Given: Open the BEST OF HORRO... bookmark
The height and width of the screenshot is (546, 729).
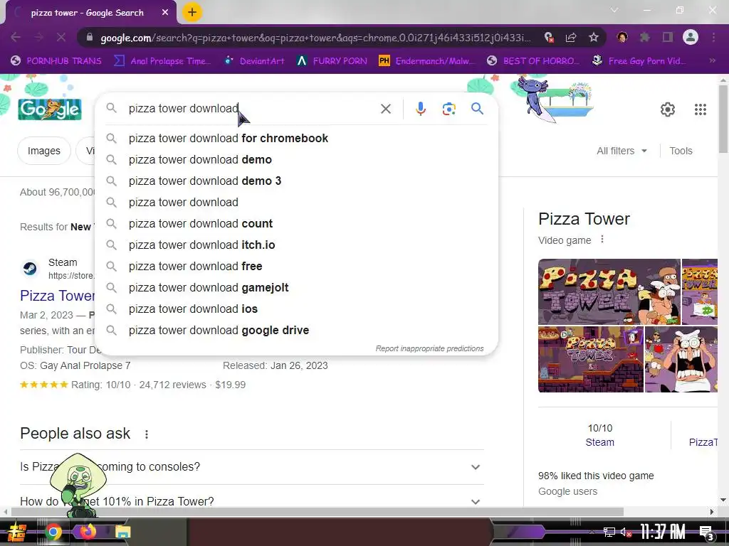Looking at the screenshot, I should (533, 61).
